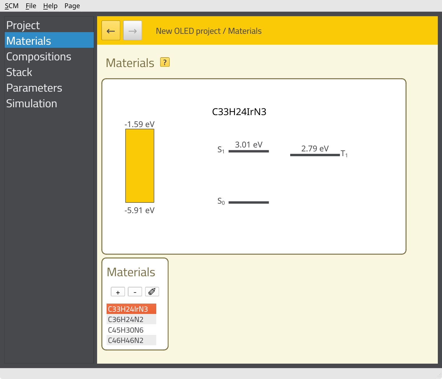Click the back arrow navigation button
Viewport: 442px width, 379px height.
pos(111,30)
